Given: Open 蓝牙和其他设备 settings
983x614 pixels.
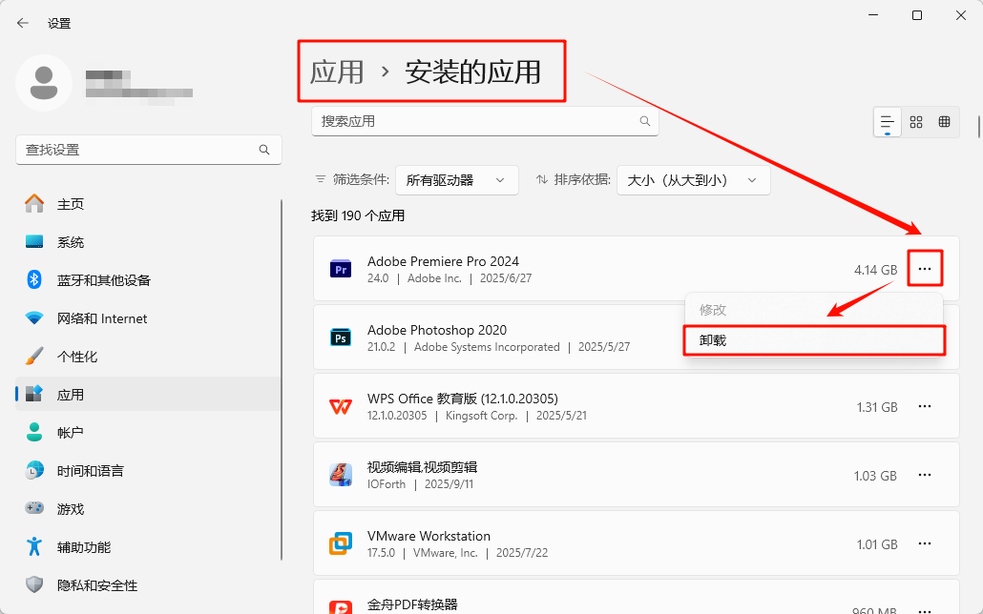Looking at the screenshot, I should (149, 280).
